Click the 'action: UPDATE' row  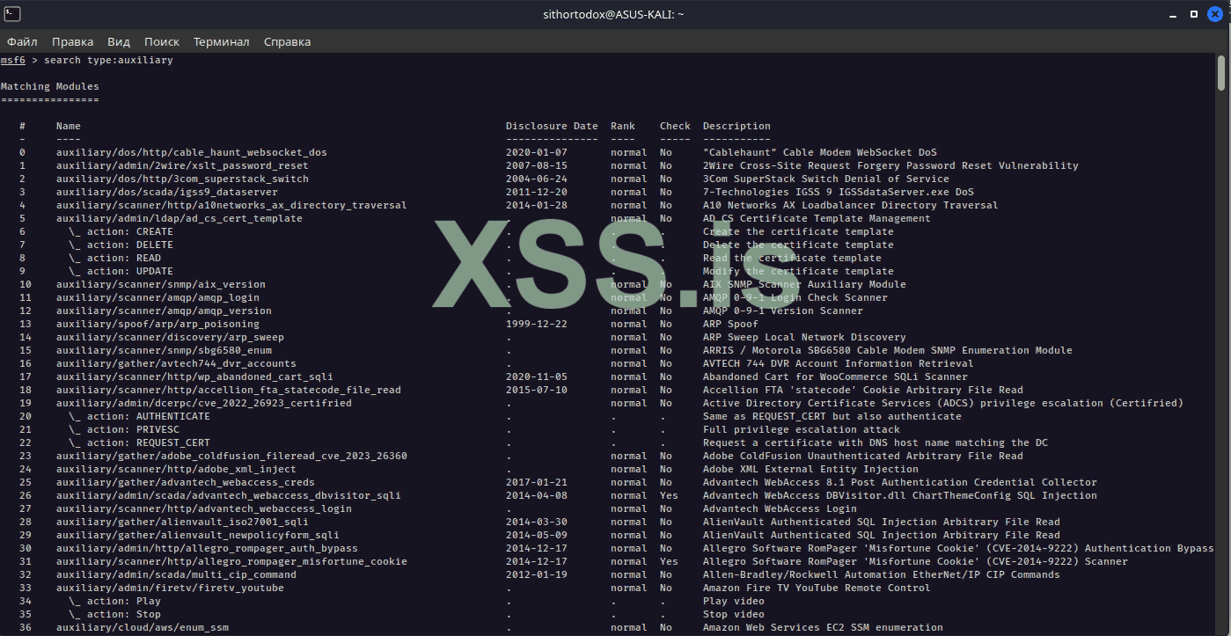pyautogui.click(x=121, y=271)
